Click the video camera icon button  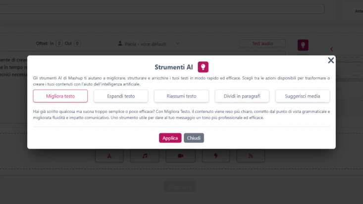point(180,155)
